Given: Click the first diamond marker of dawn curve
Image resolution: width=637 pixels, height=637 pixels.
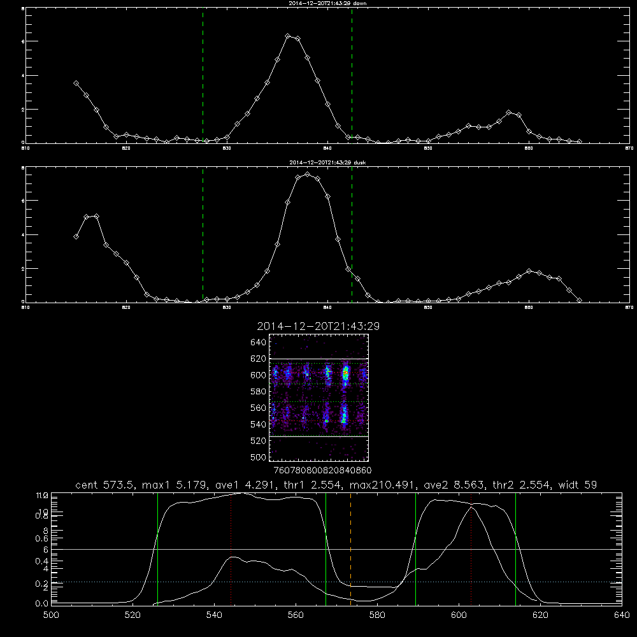Looking at the screenshot, I should click(x=76, y=83).
